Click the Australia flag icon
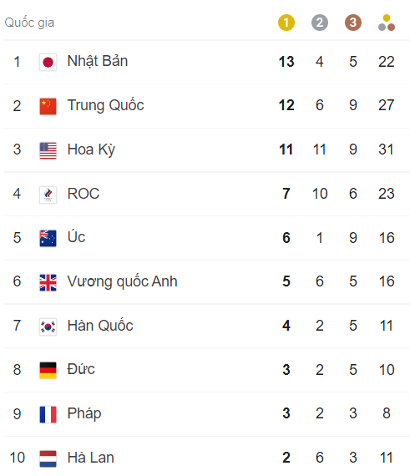Viewport: 410px width, 476px height. coord(48,238)
